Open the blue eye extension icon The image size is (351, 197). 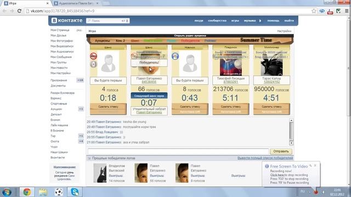[x=322, y=11]
